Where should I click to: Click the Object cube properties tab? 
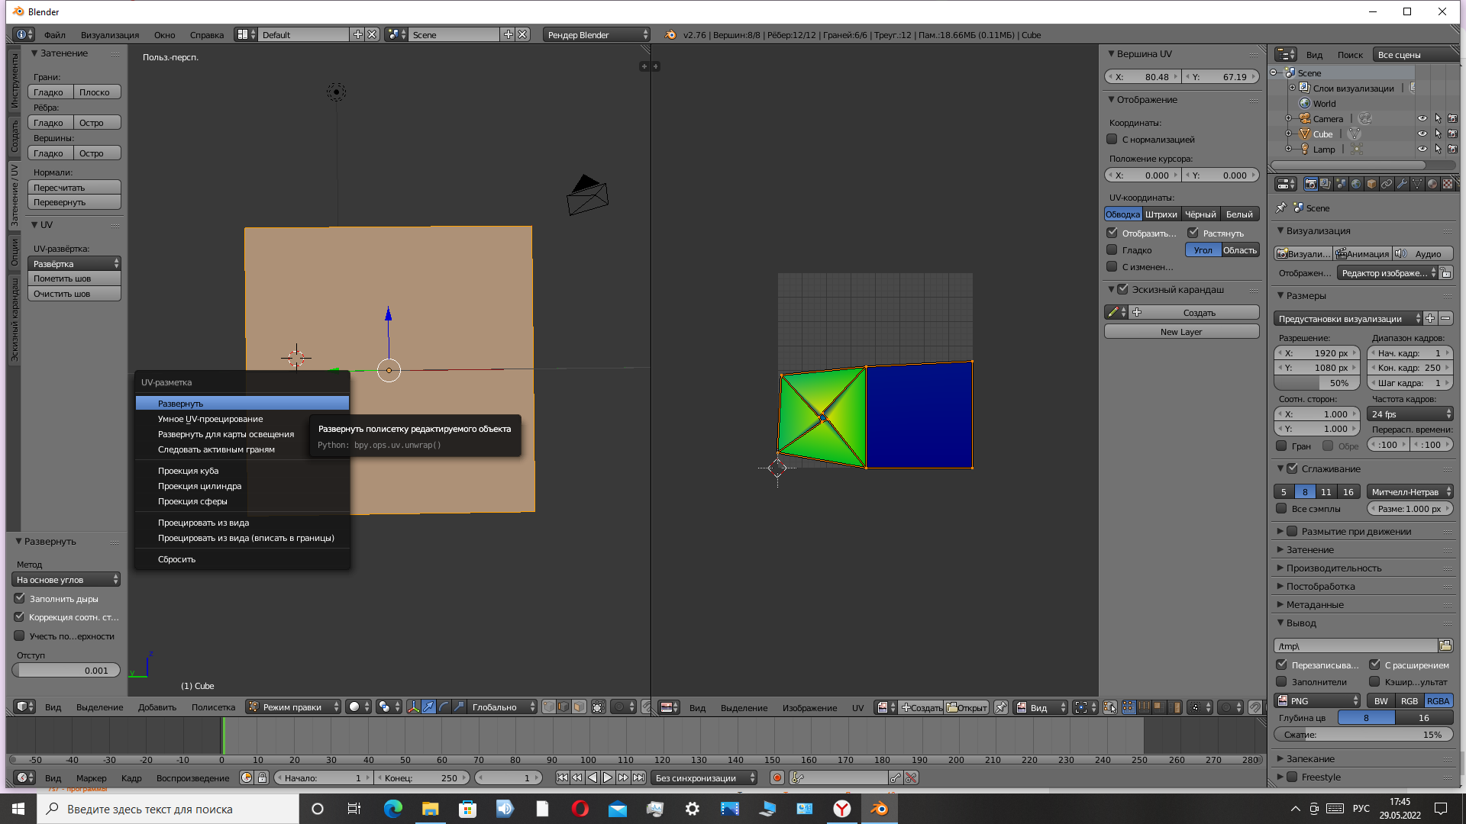point(1371,184)
